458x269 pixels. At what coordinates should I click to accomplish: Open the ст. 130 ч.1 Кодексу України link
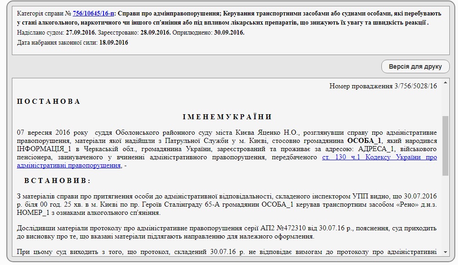pos(380,157)
